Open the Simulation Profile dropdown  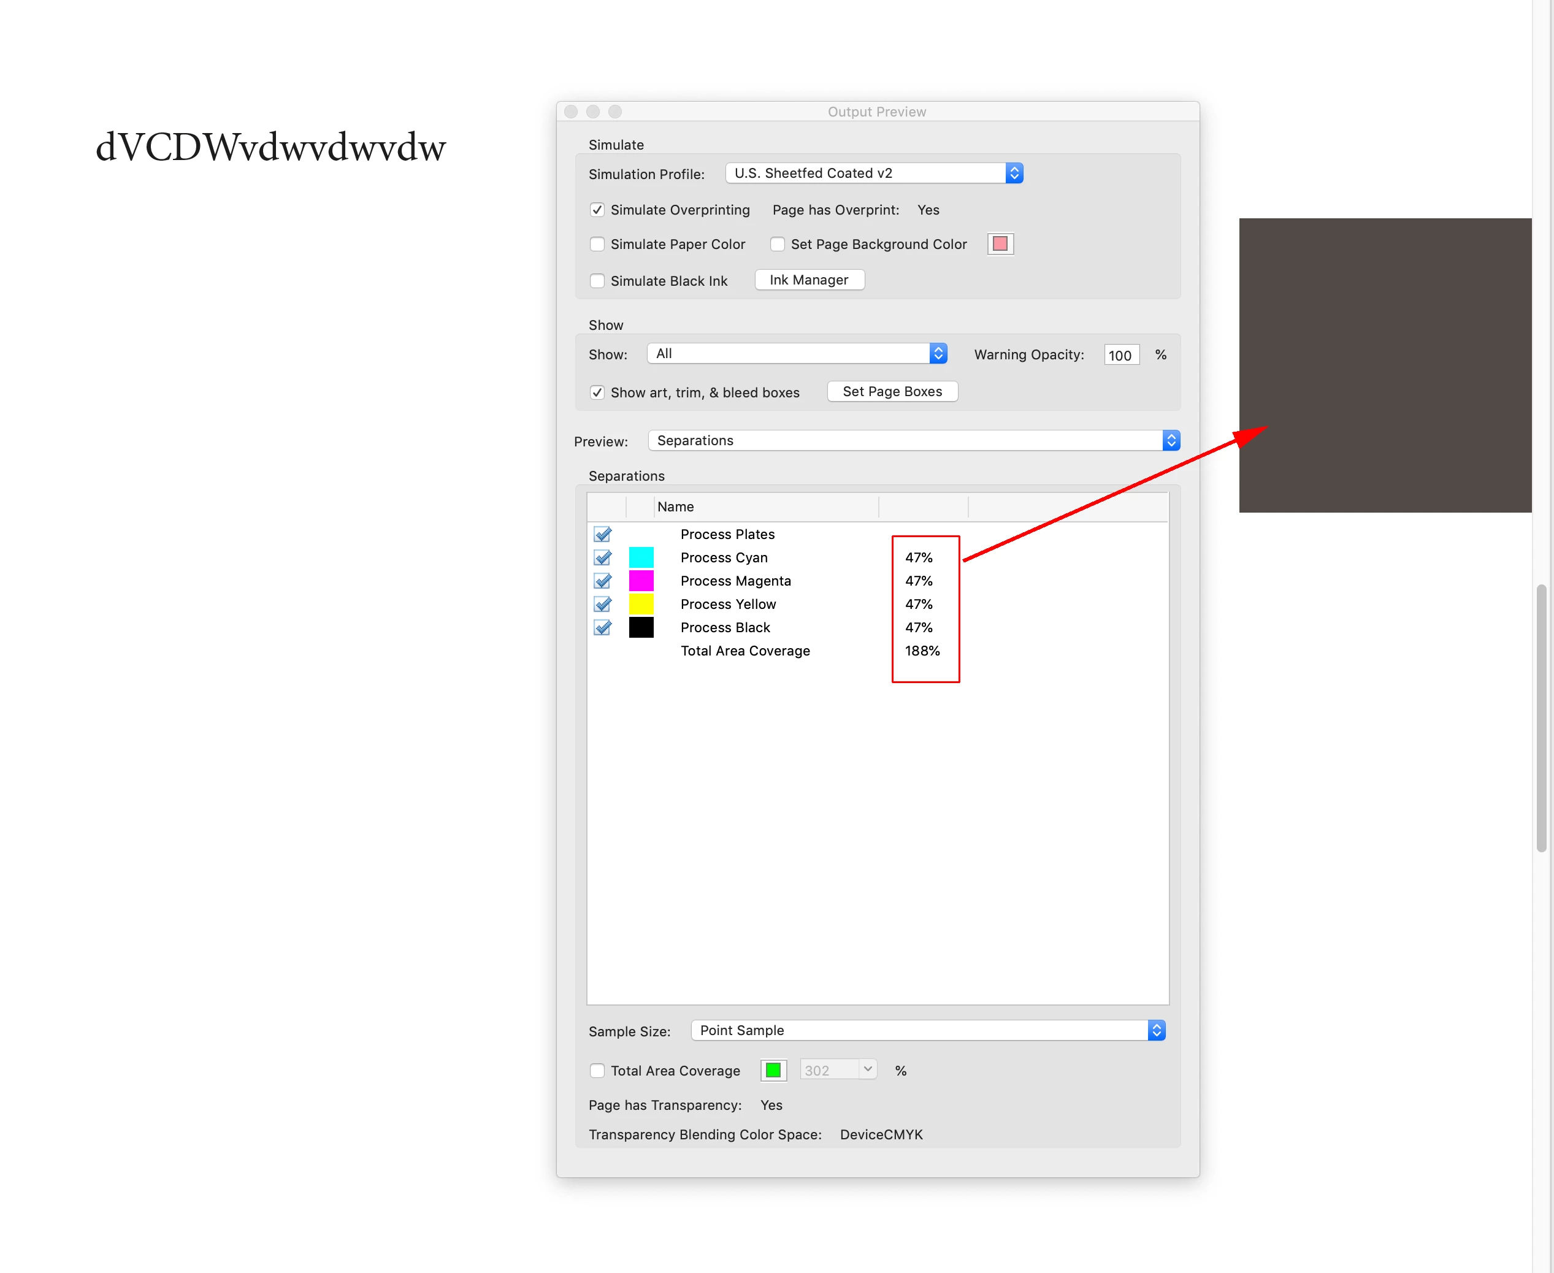coord(873,173)
